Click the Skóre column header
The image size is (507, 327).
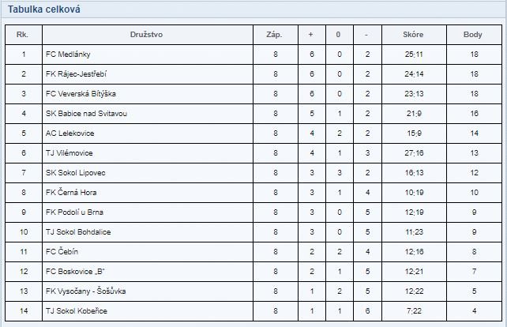point(413,35)
